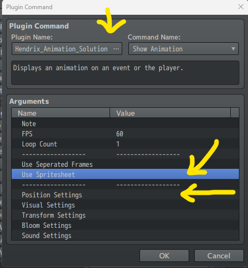
Task: Select the Use Seperated Frames argument
Action: pyautogui.click(x=125, y=164)
